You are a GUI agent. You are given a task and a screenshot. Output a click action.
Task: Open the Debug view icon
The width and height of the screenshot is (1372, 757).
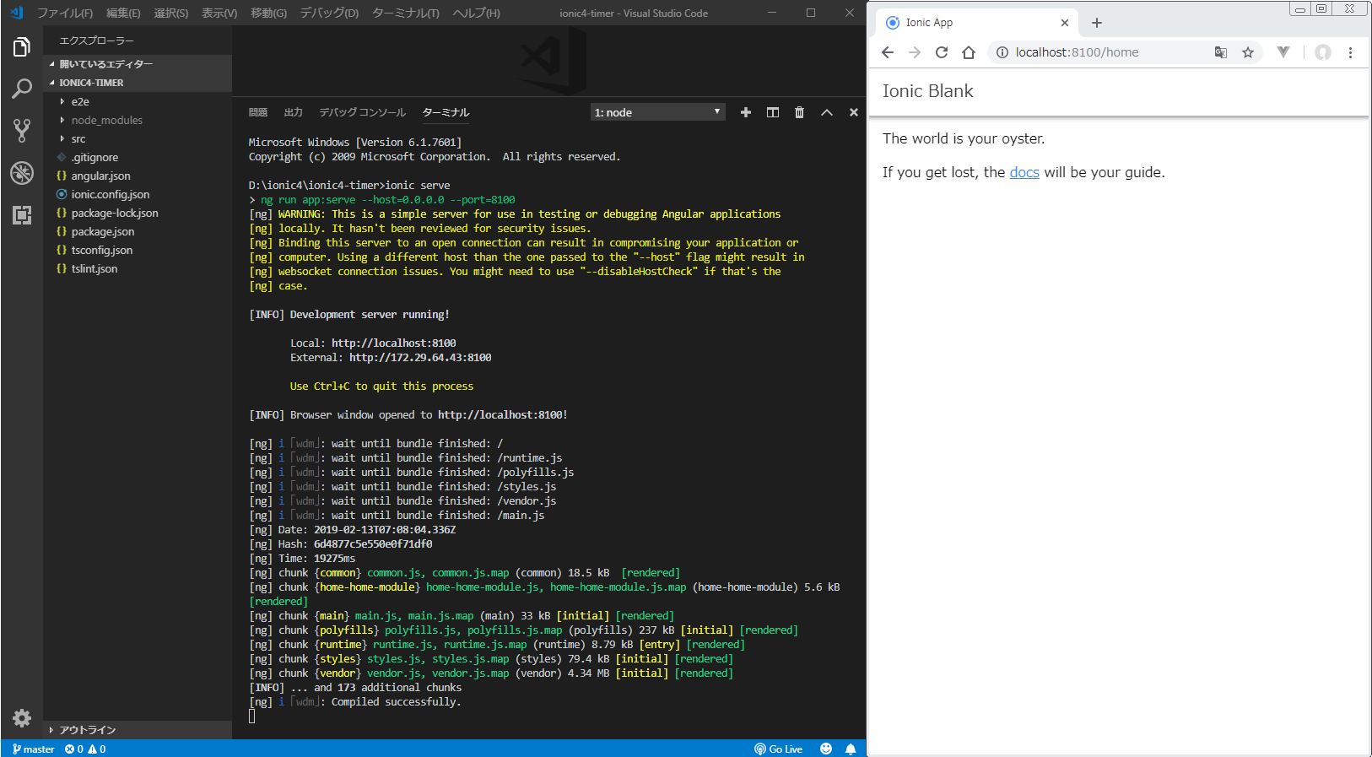point(22,173)
